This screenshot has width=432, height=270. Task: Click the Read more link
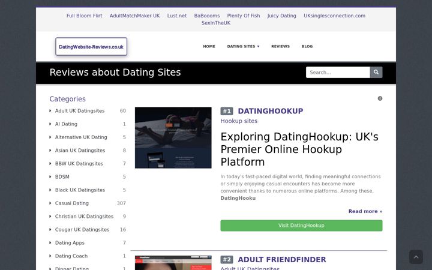click(365, 211)
